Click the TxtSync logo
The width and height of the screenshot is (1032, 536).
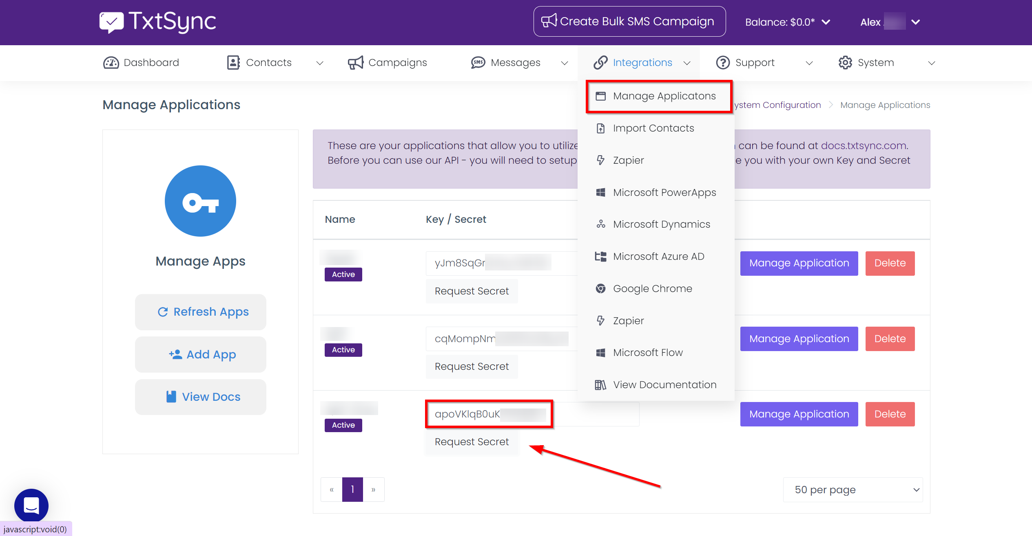pyautogui.click(x=157, y=22)
